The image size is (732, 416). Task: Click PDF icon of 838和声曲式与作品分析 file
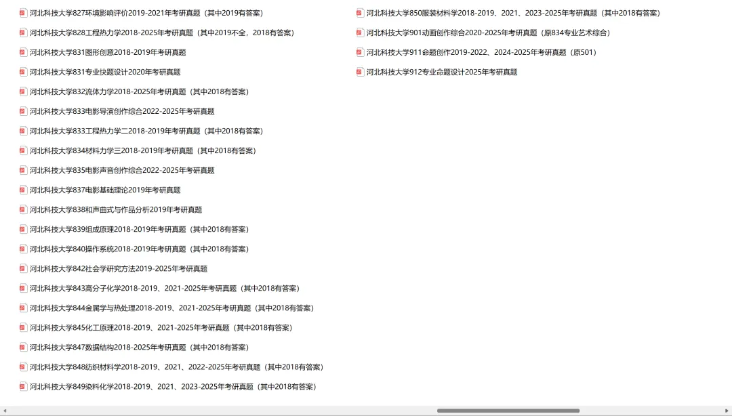(x=23, y=209)
